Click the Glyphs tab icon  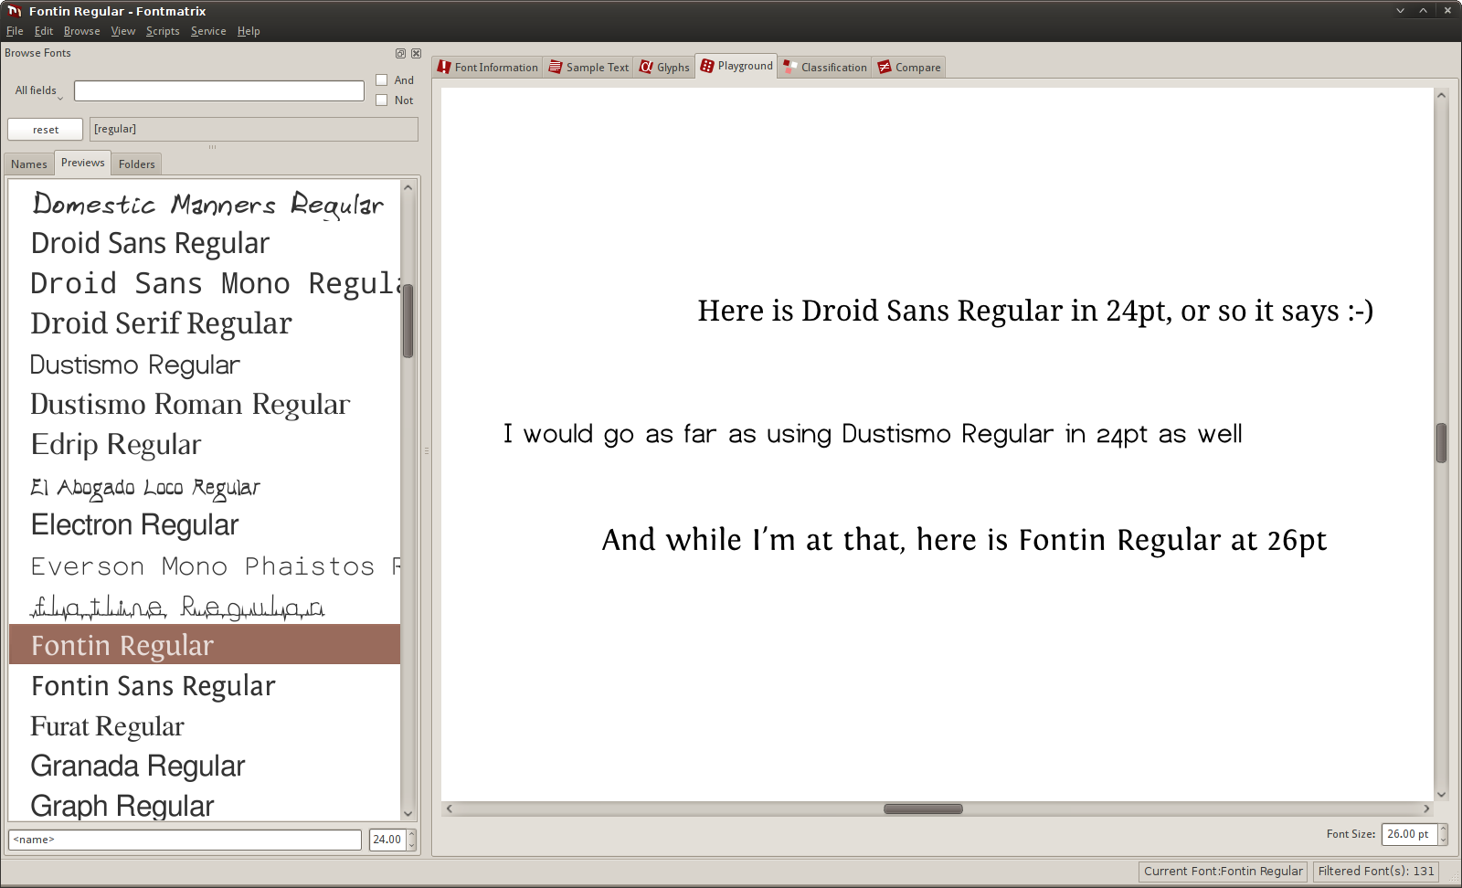tap(646, 67)
